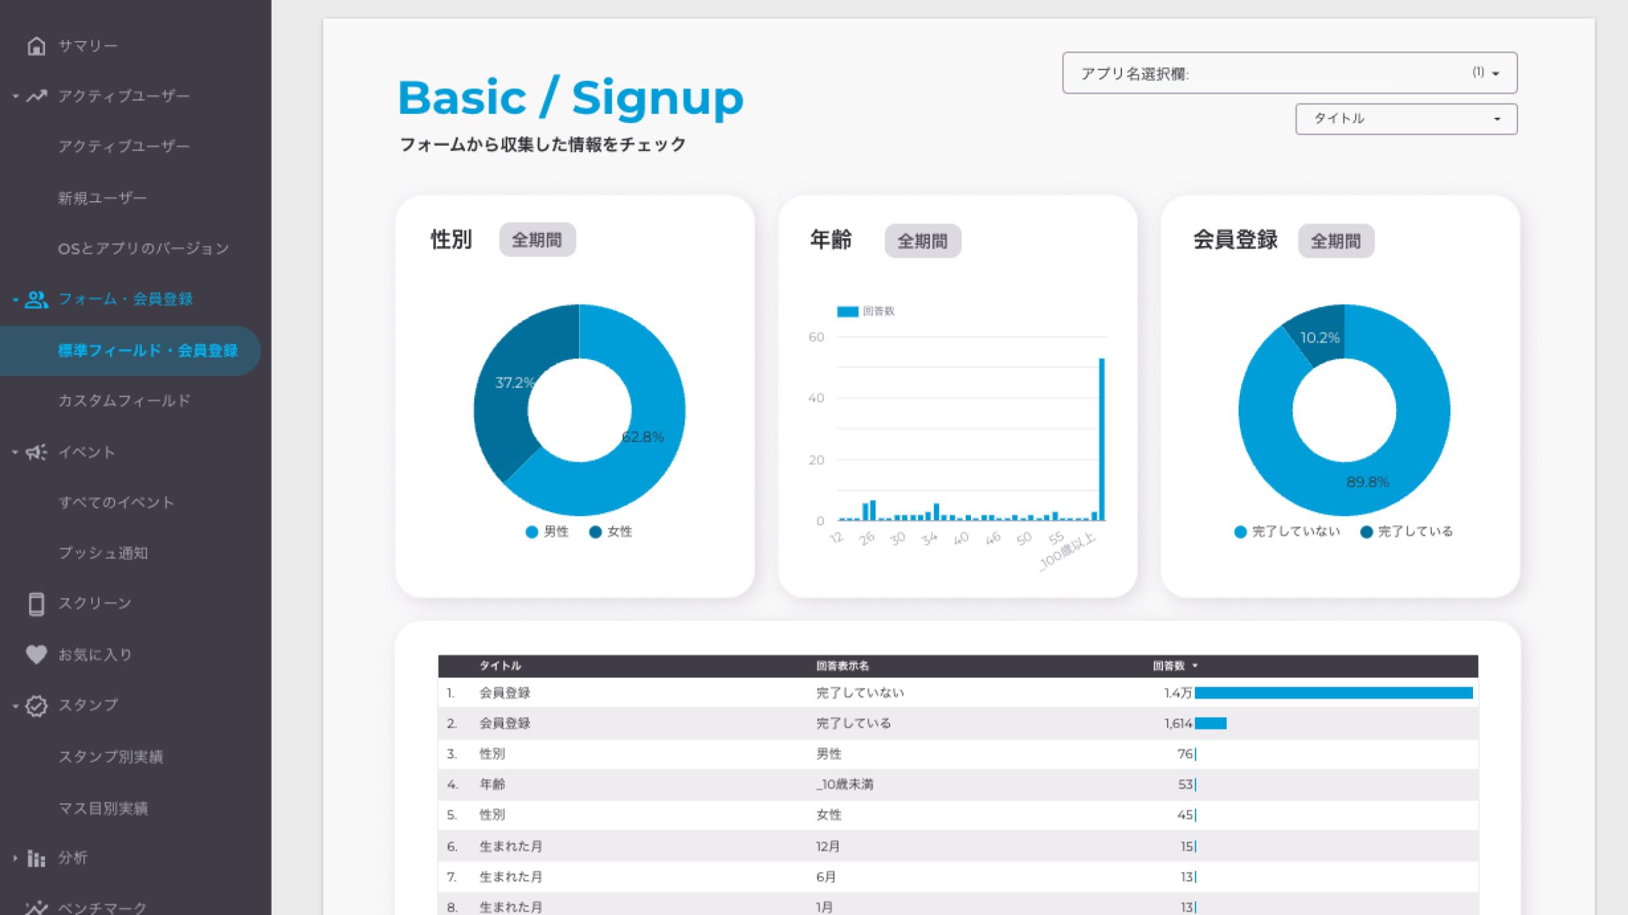The image size is (1628, 915).
Task: Open プッシュ通知
Action: pos(103,553)
